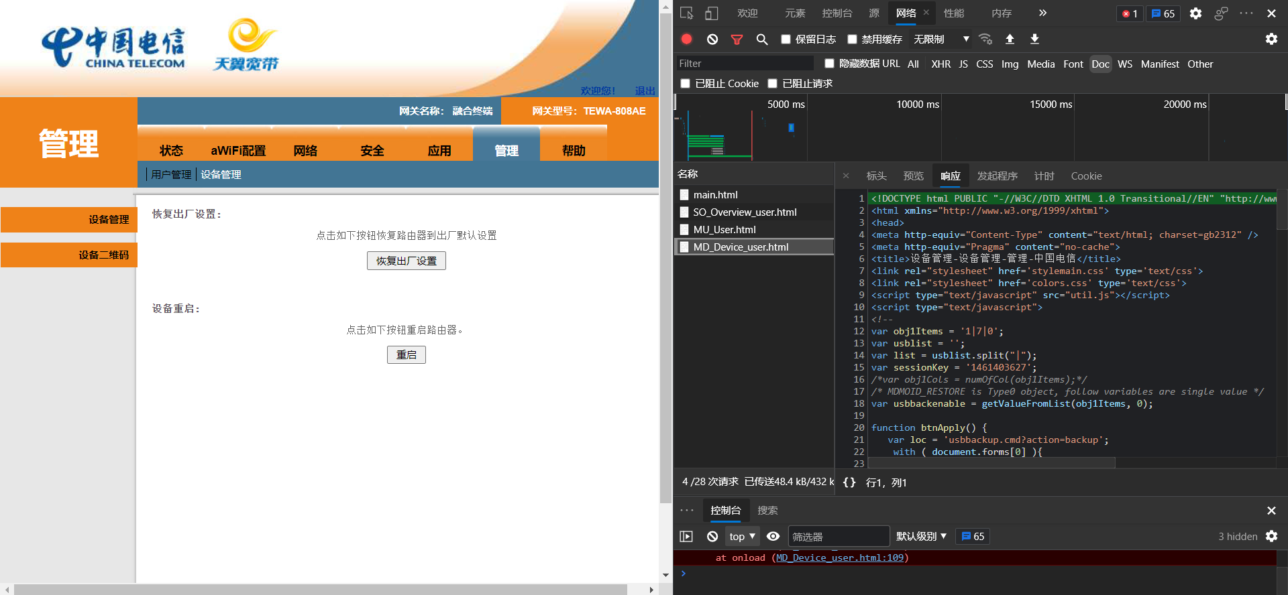Viewport: 1288px width, 595px height.
Task: Check the 已阻止请求 checkbox
Action: pyautogui.click(x=772, y=84)
